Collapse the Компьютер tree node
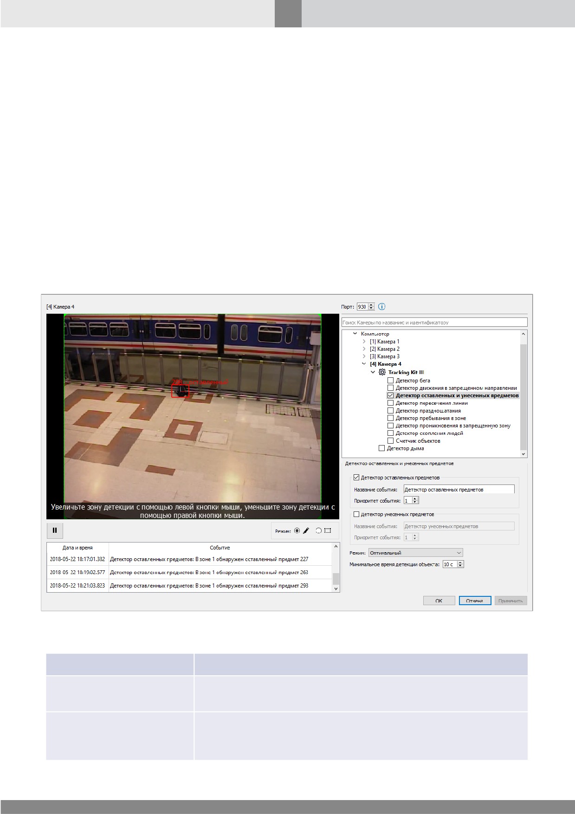Image resolution: width=575 pixels, height=814 pixels. pos(355,334)
